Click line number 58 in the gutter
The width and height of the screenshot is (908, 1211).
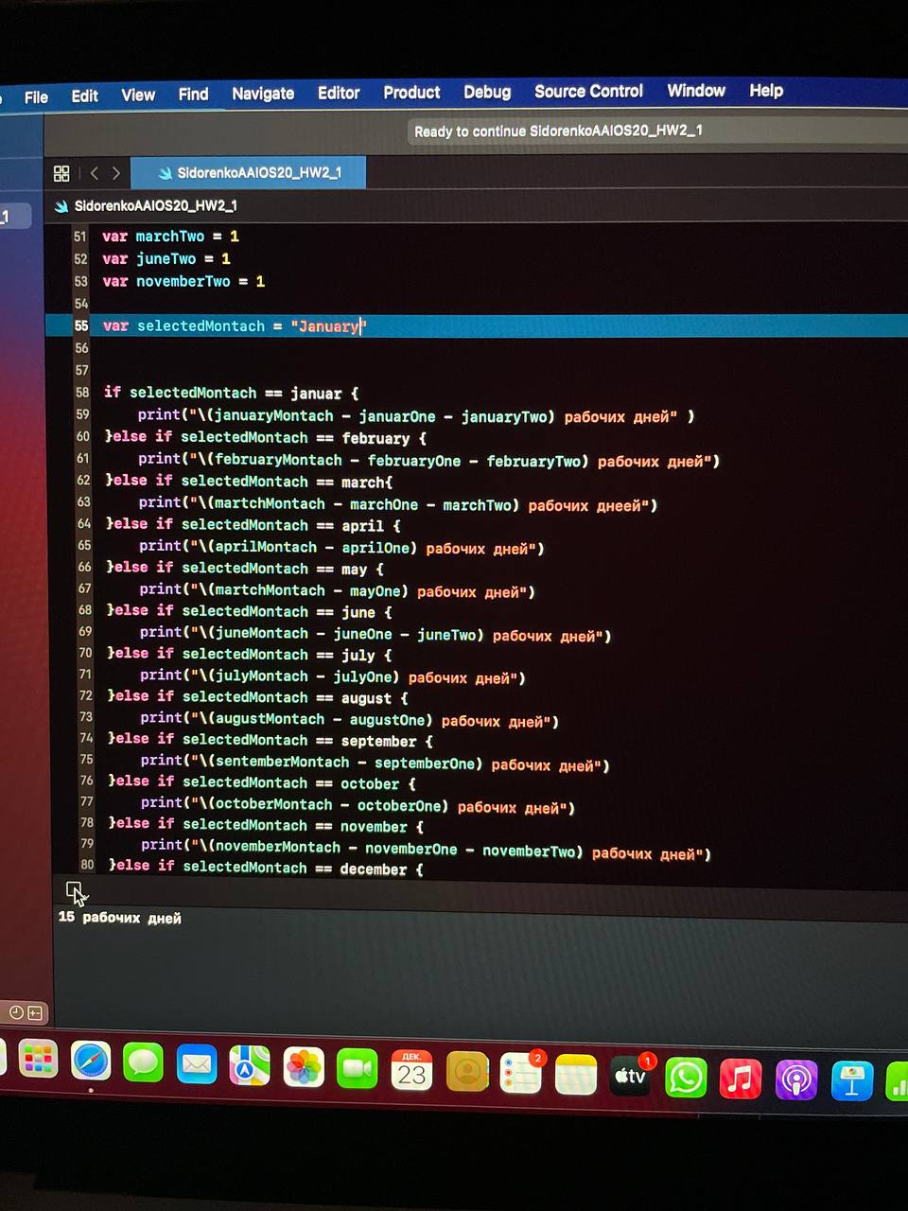(82, 392)
